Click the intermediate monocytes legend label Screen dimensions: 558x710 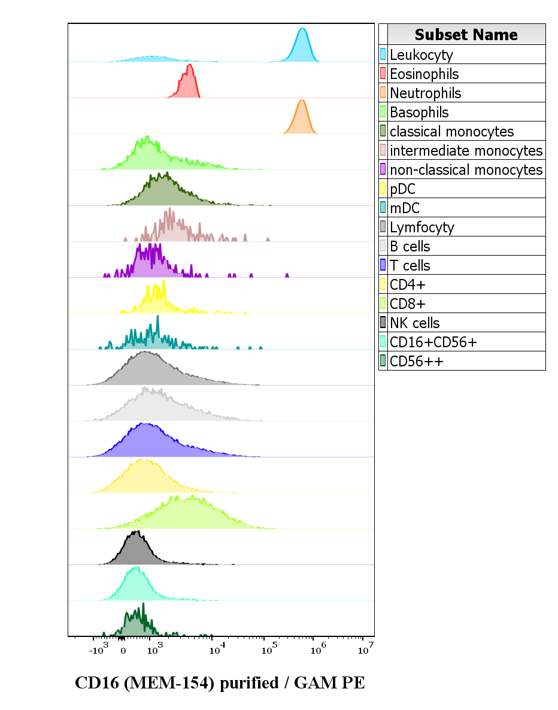coord(466,150)
